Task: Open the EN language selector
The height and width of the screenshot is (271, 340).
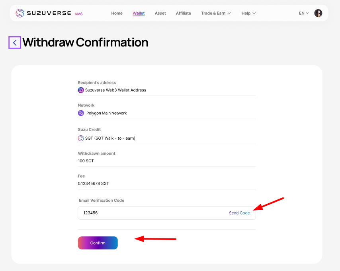Action: point(304,13)
